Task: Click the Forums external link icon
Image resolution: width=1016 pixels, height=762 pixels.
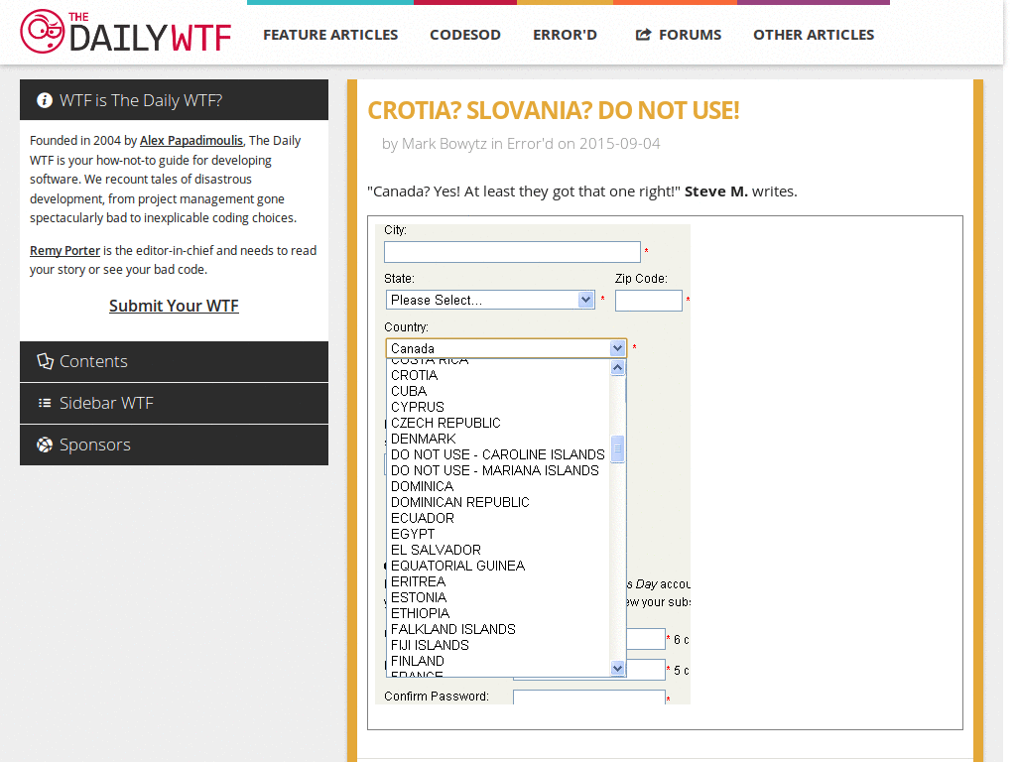Action: 643,35
